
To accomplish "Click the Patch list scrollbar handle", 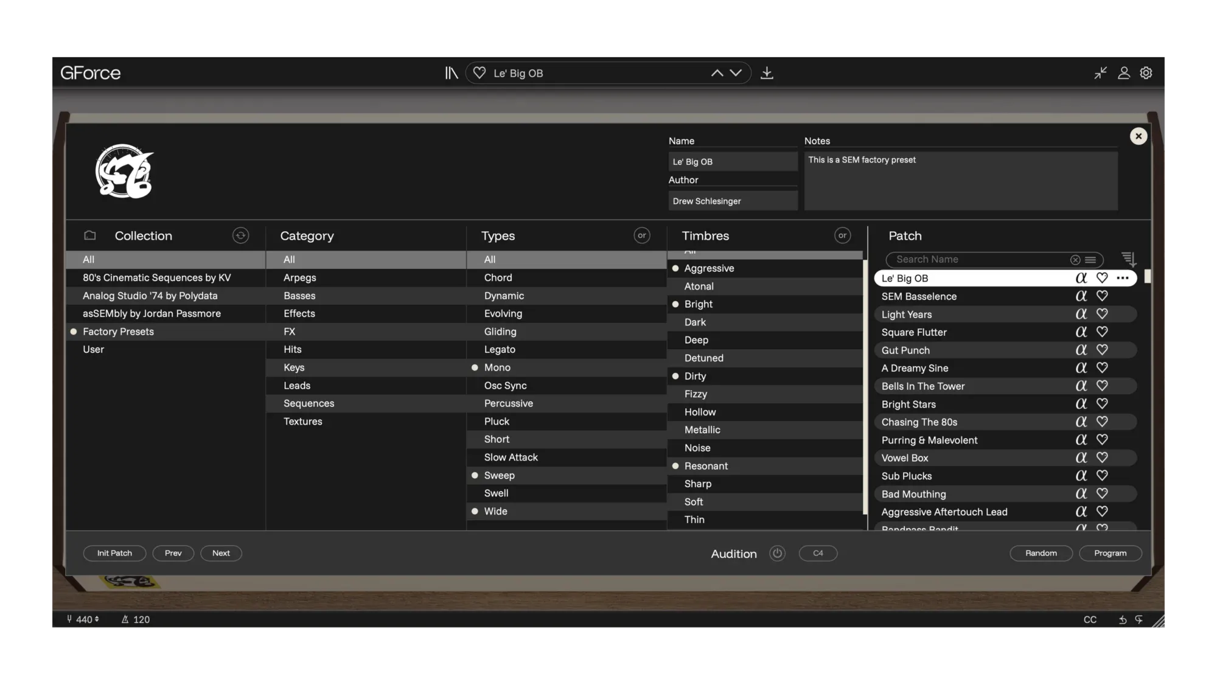I will click(1148, 276).
